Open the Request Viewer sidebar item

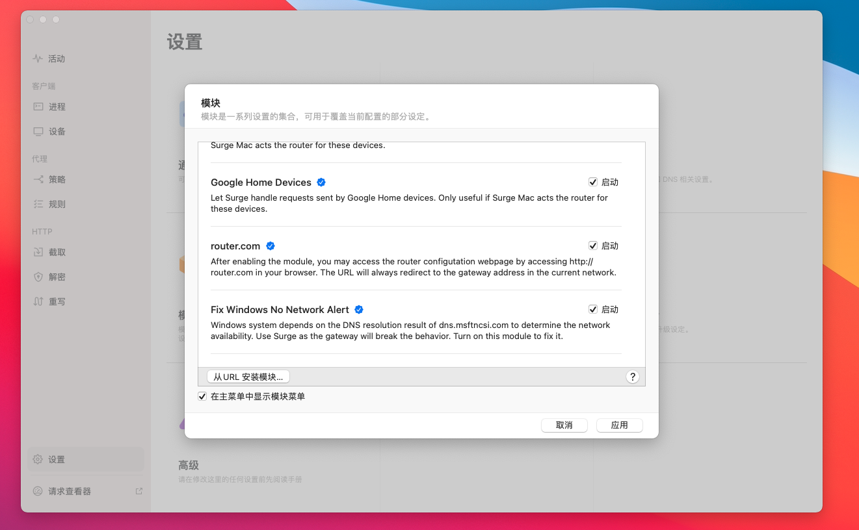point(69,491)
